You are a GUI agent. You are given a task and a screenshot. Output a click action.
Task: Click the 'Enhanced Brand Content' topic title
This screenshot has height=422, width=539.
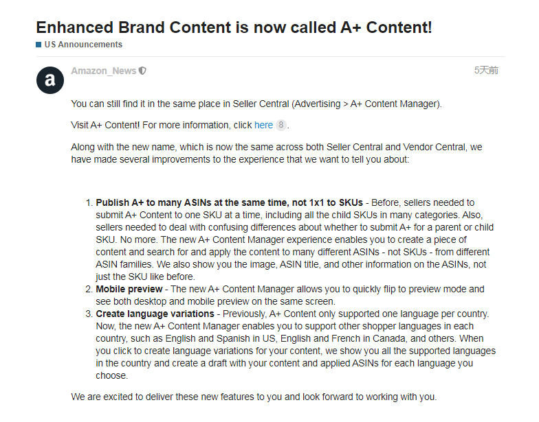234,27
